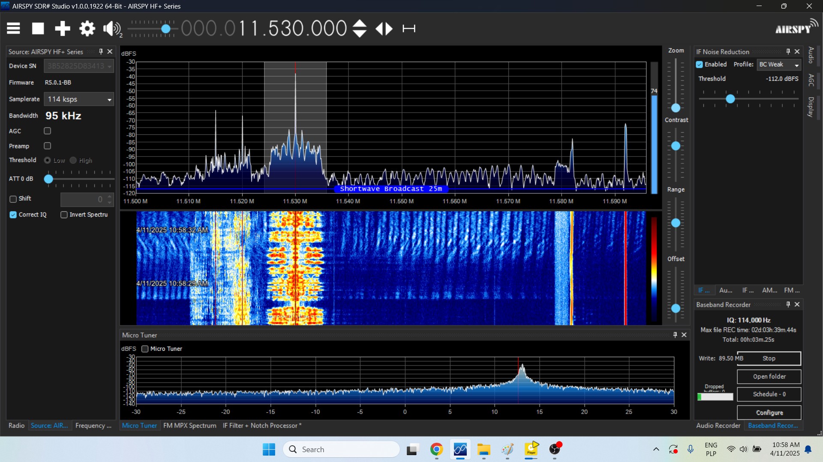This screenshot has width=823, height=462.
Task: Open the vertical AGC side tab
Action: [811, 80]
